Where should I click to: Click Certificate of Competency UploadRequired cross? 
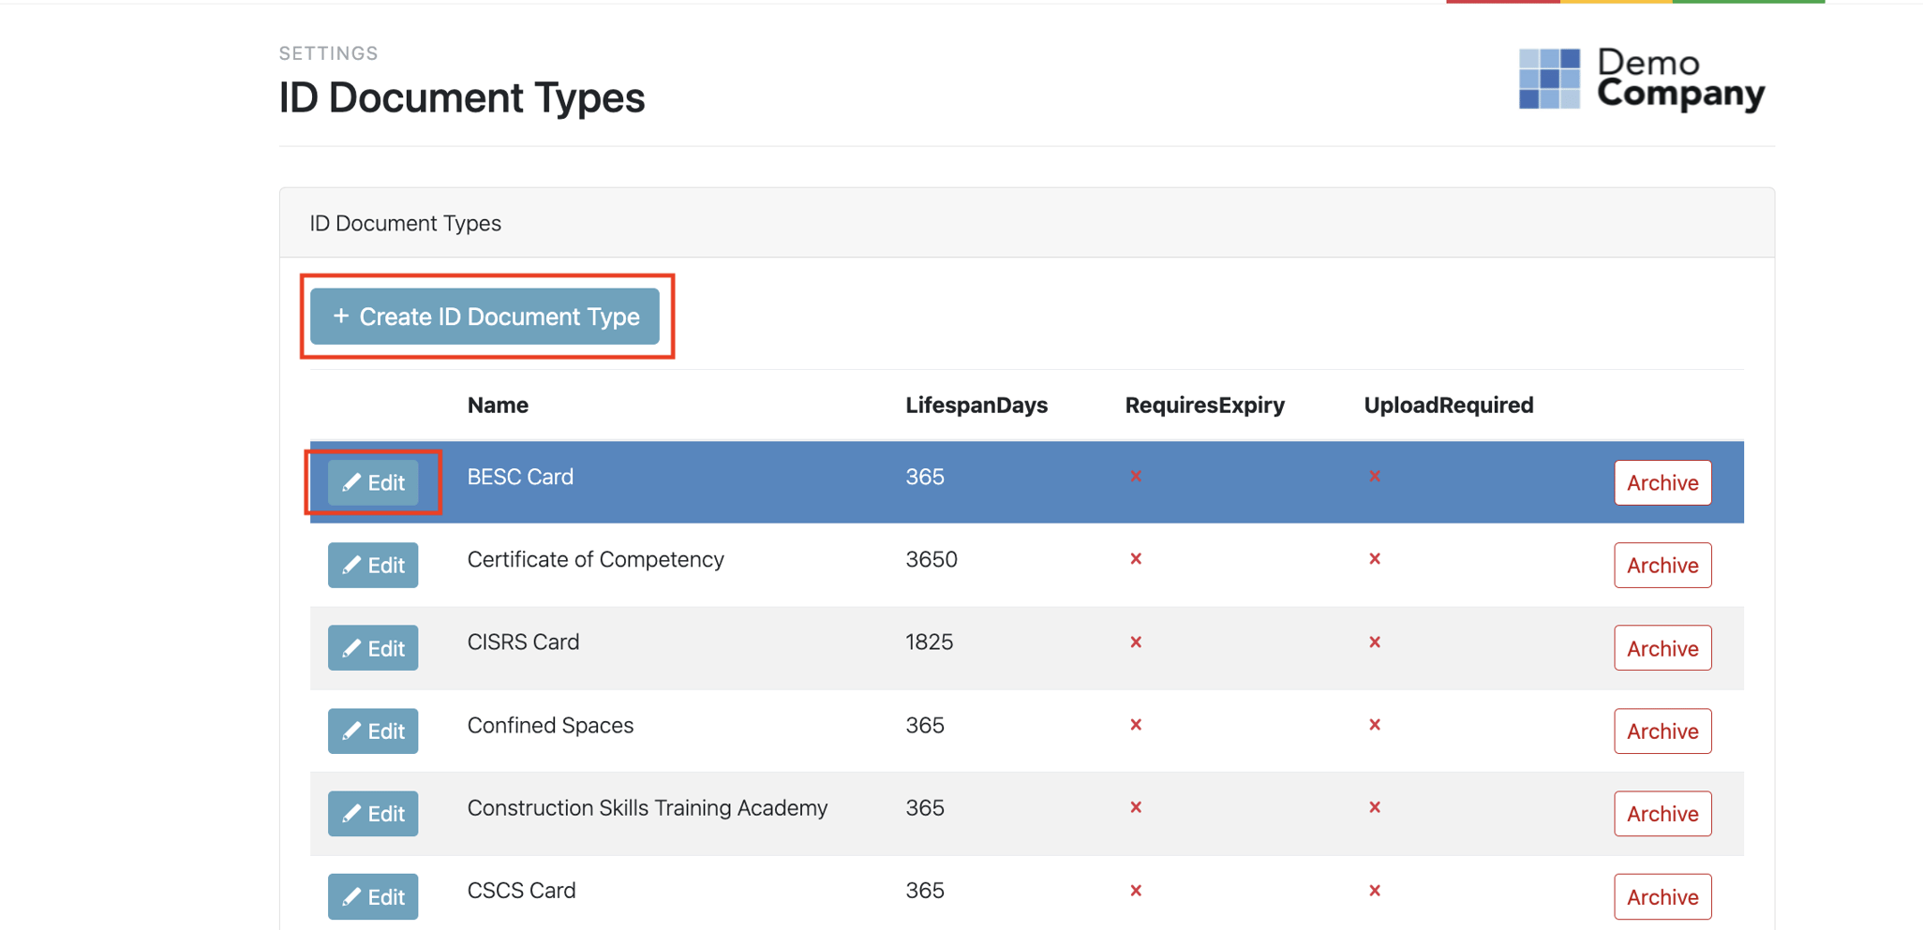tap(1374, 559)
